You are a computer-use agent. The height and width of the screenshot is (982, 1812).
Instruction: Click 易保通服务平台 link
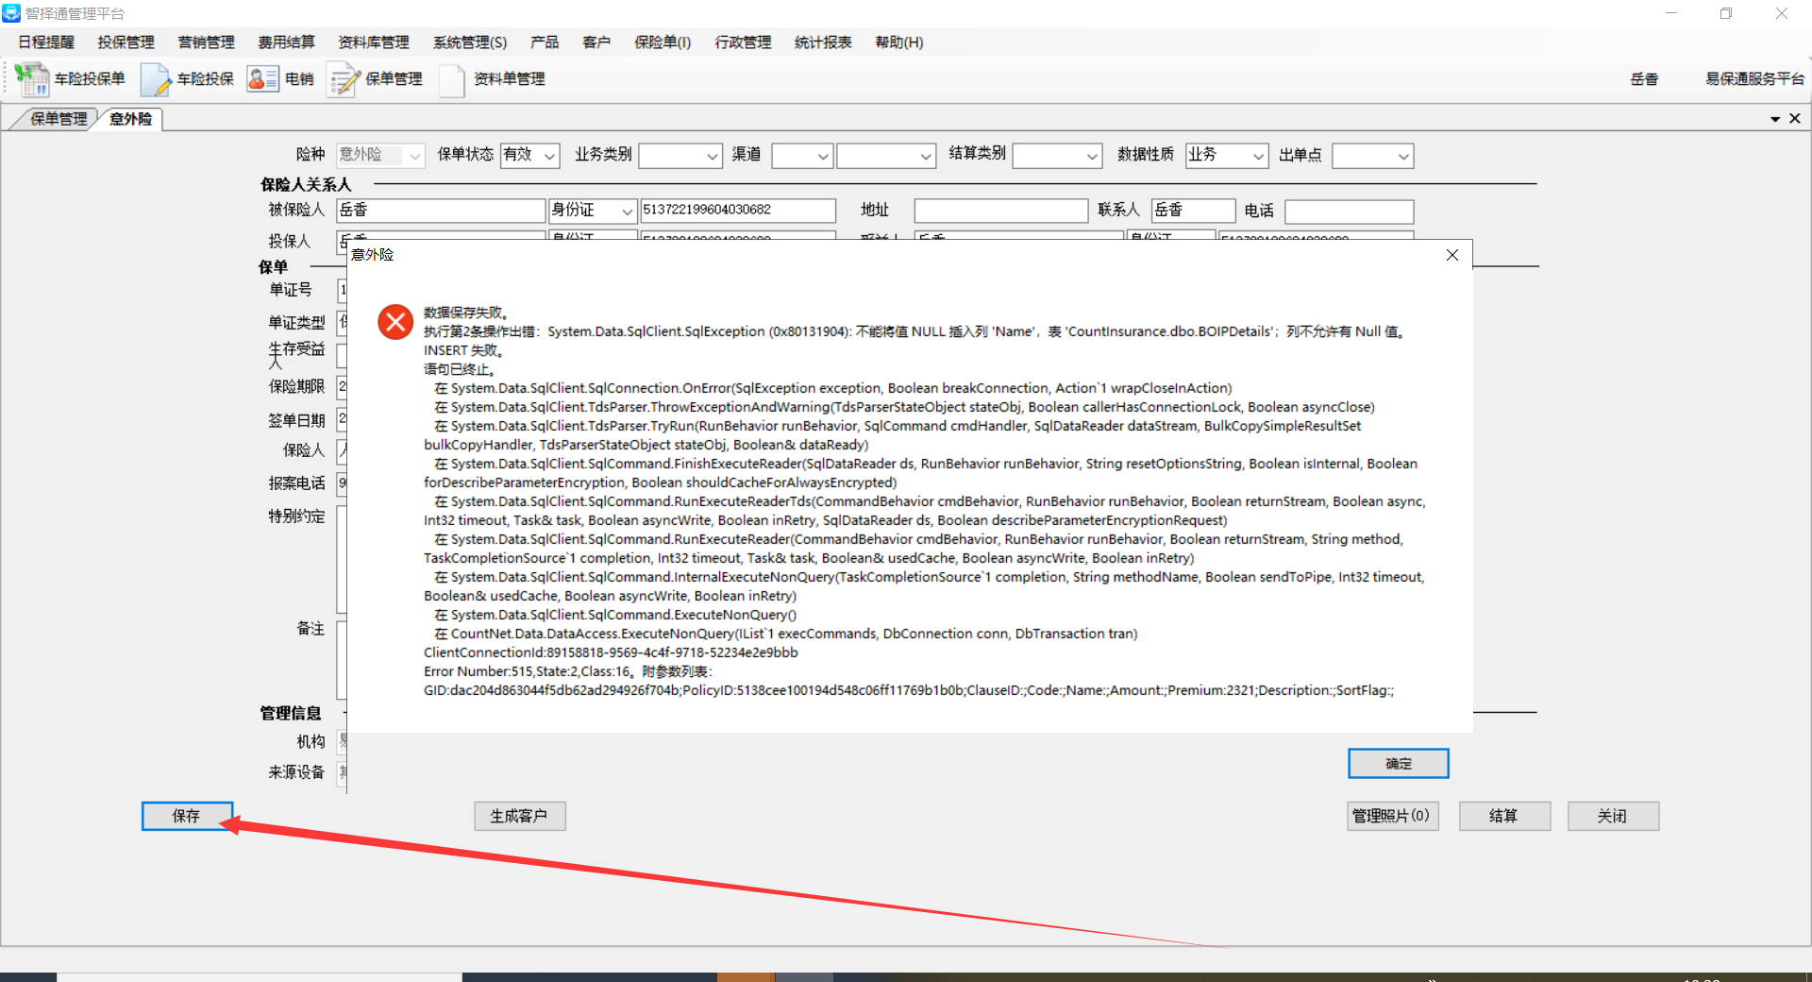1754,79
